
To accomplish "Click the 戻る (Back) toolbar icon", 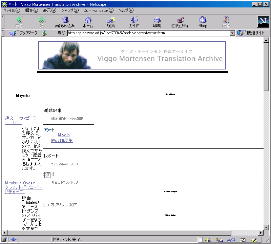I will click(19, 22).
